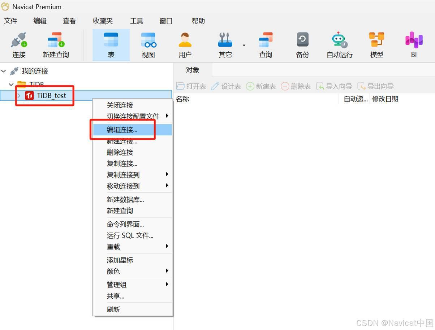Select the TiDB_test connection in sidebar
Viewport: 435px width, 330px height.
coord(51,95)
